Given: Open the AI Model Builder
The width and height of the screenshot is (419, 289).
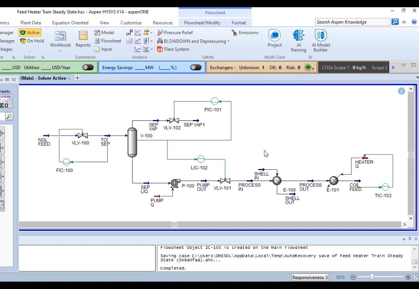Looking at the screenshot, I should [321, 39].
